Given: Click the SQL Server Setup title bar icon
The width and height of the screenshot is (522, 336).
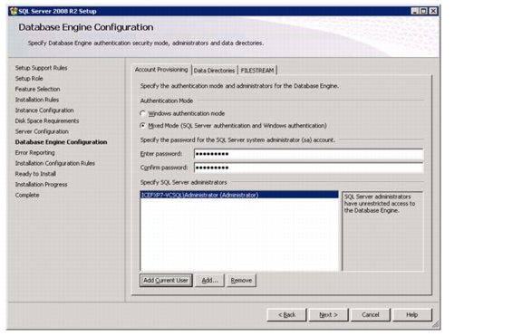Looking at the screenshot, I should tap(14, 11).
